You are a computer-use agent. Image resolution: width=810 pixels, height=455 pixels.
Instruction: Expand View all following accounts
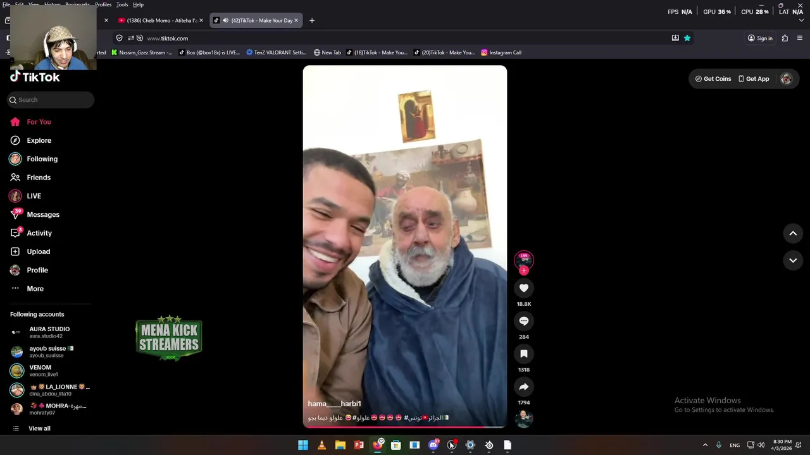39,428
